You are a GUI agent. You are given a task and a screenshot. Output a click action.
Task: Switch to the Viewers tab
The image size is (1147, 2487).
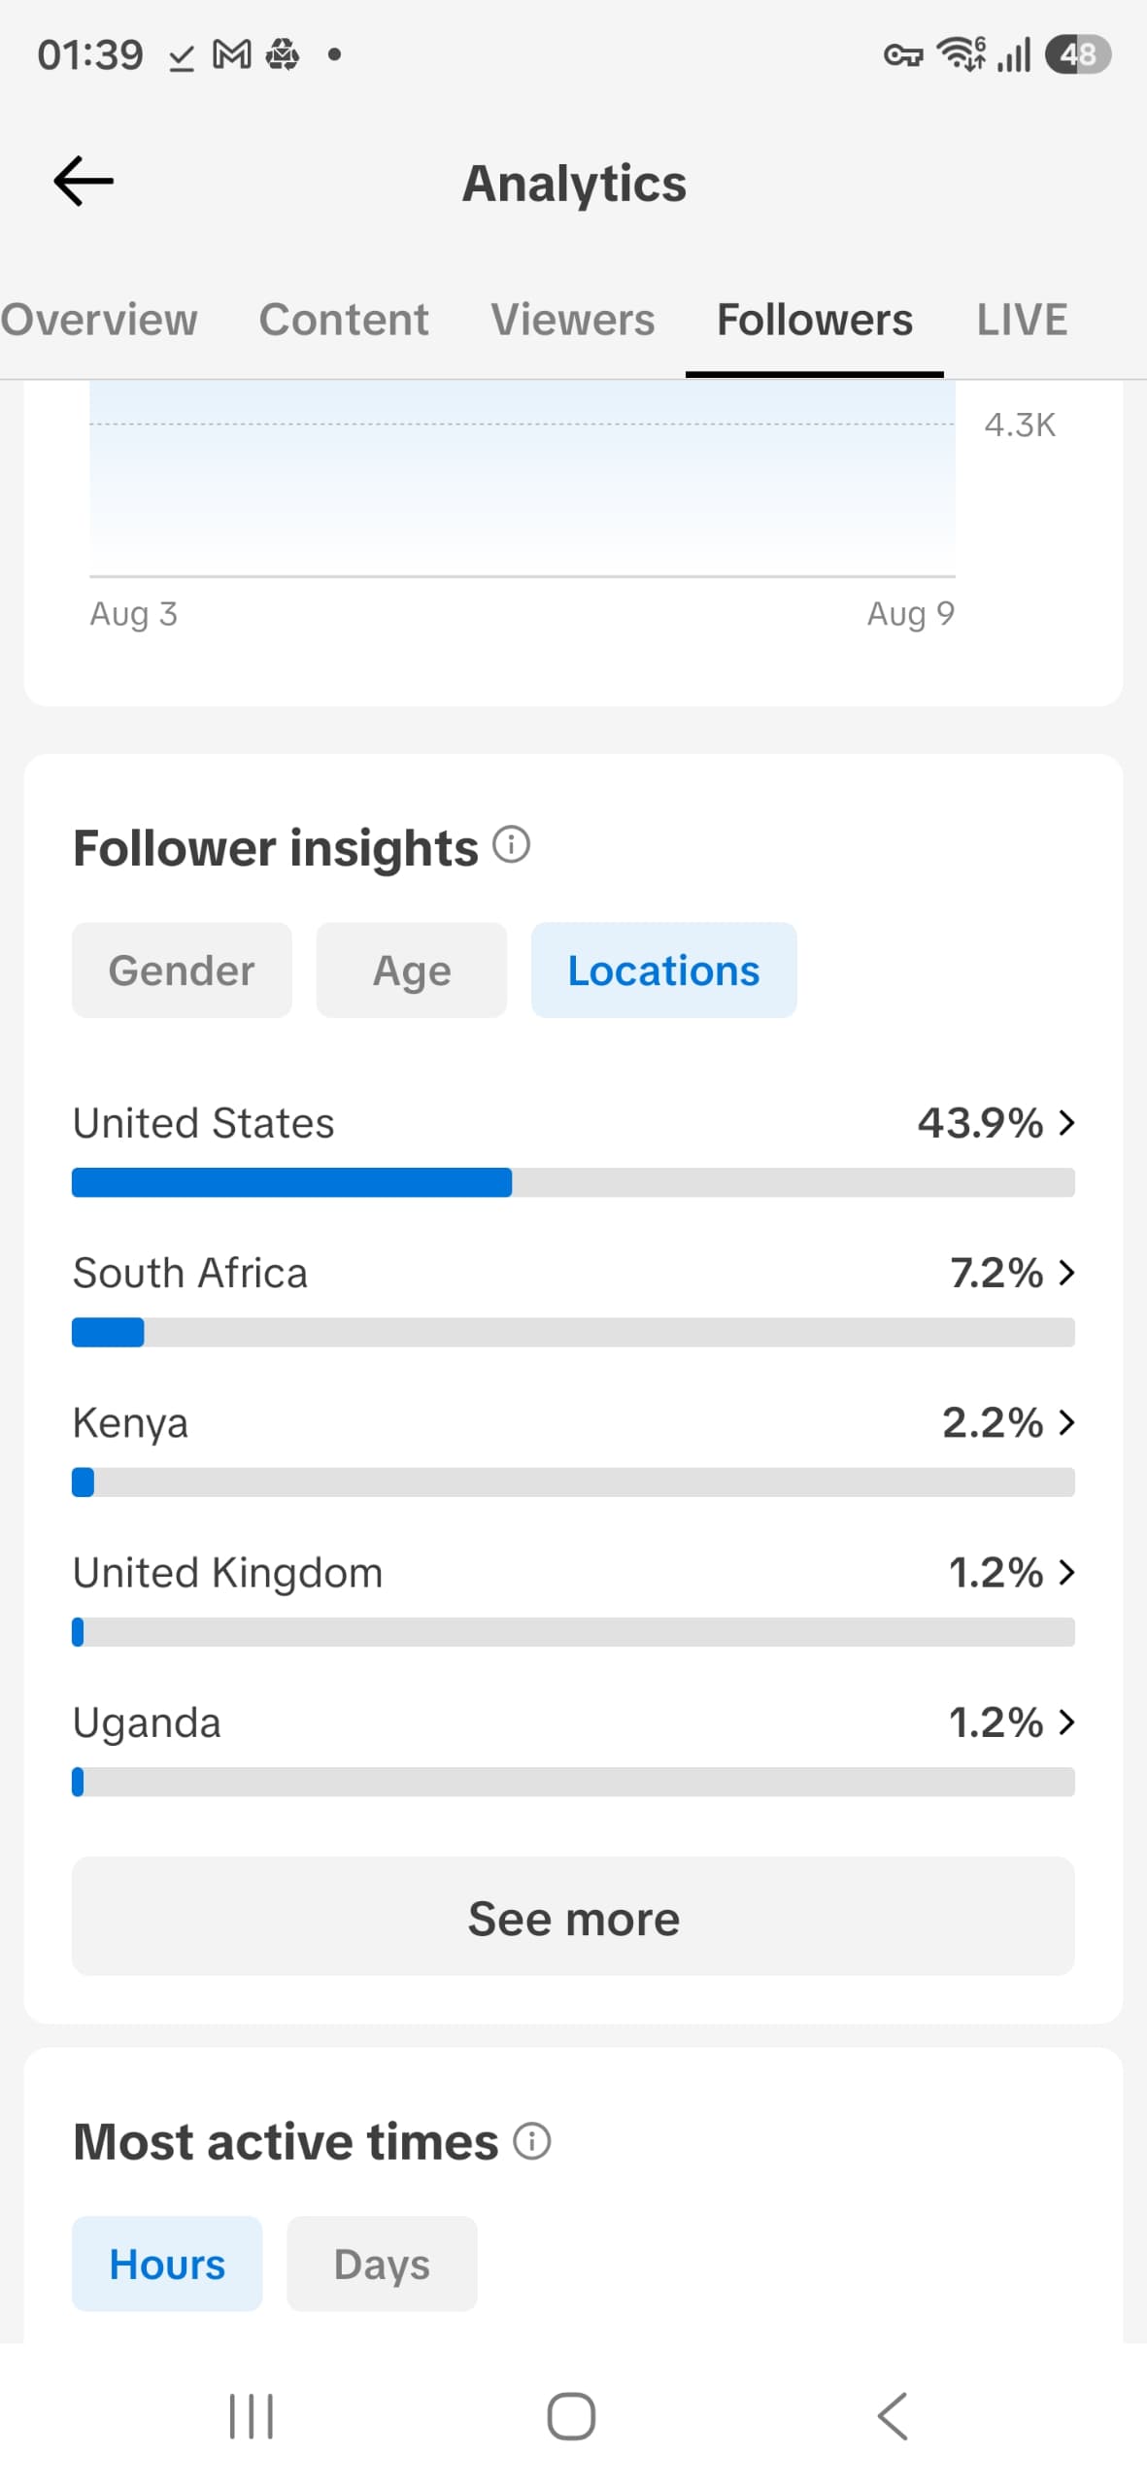pos(573,320)
